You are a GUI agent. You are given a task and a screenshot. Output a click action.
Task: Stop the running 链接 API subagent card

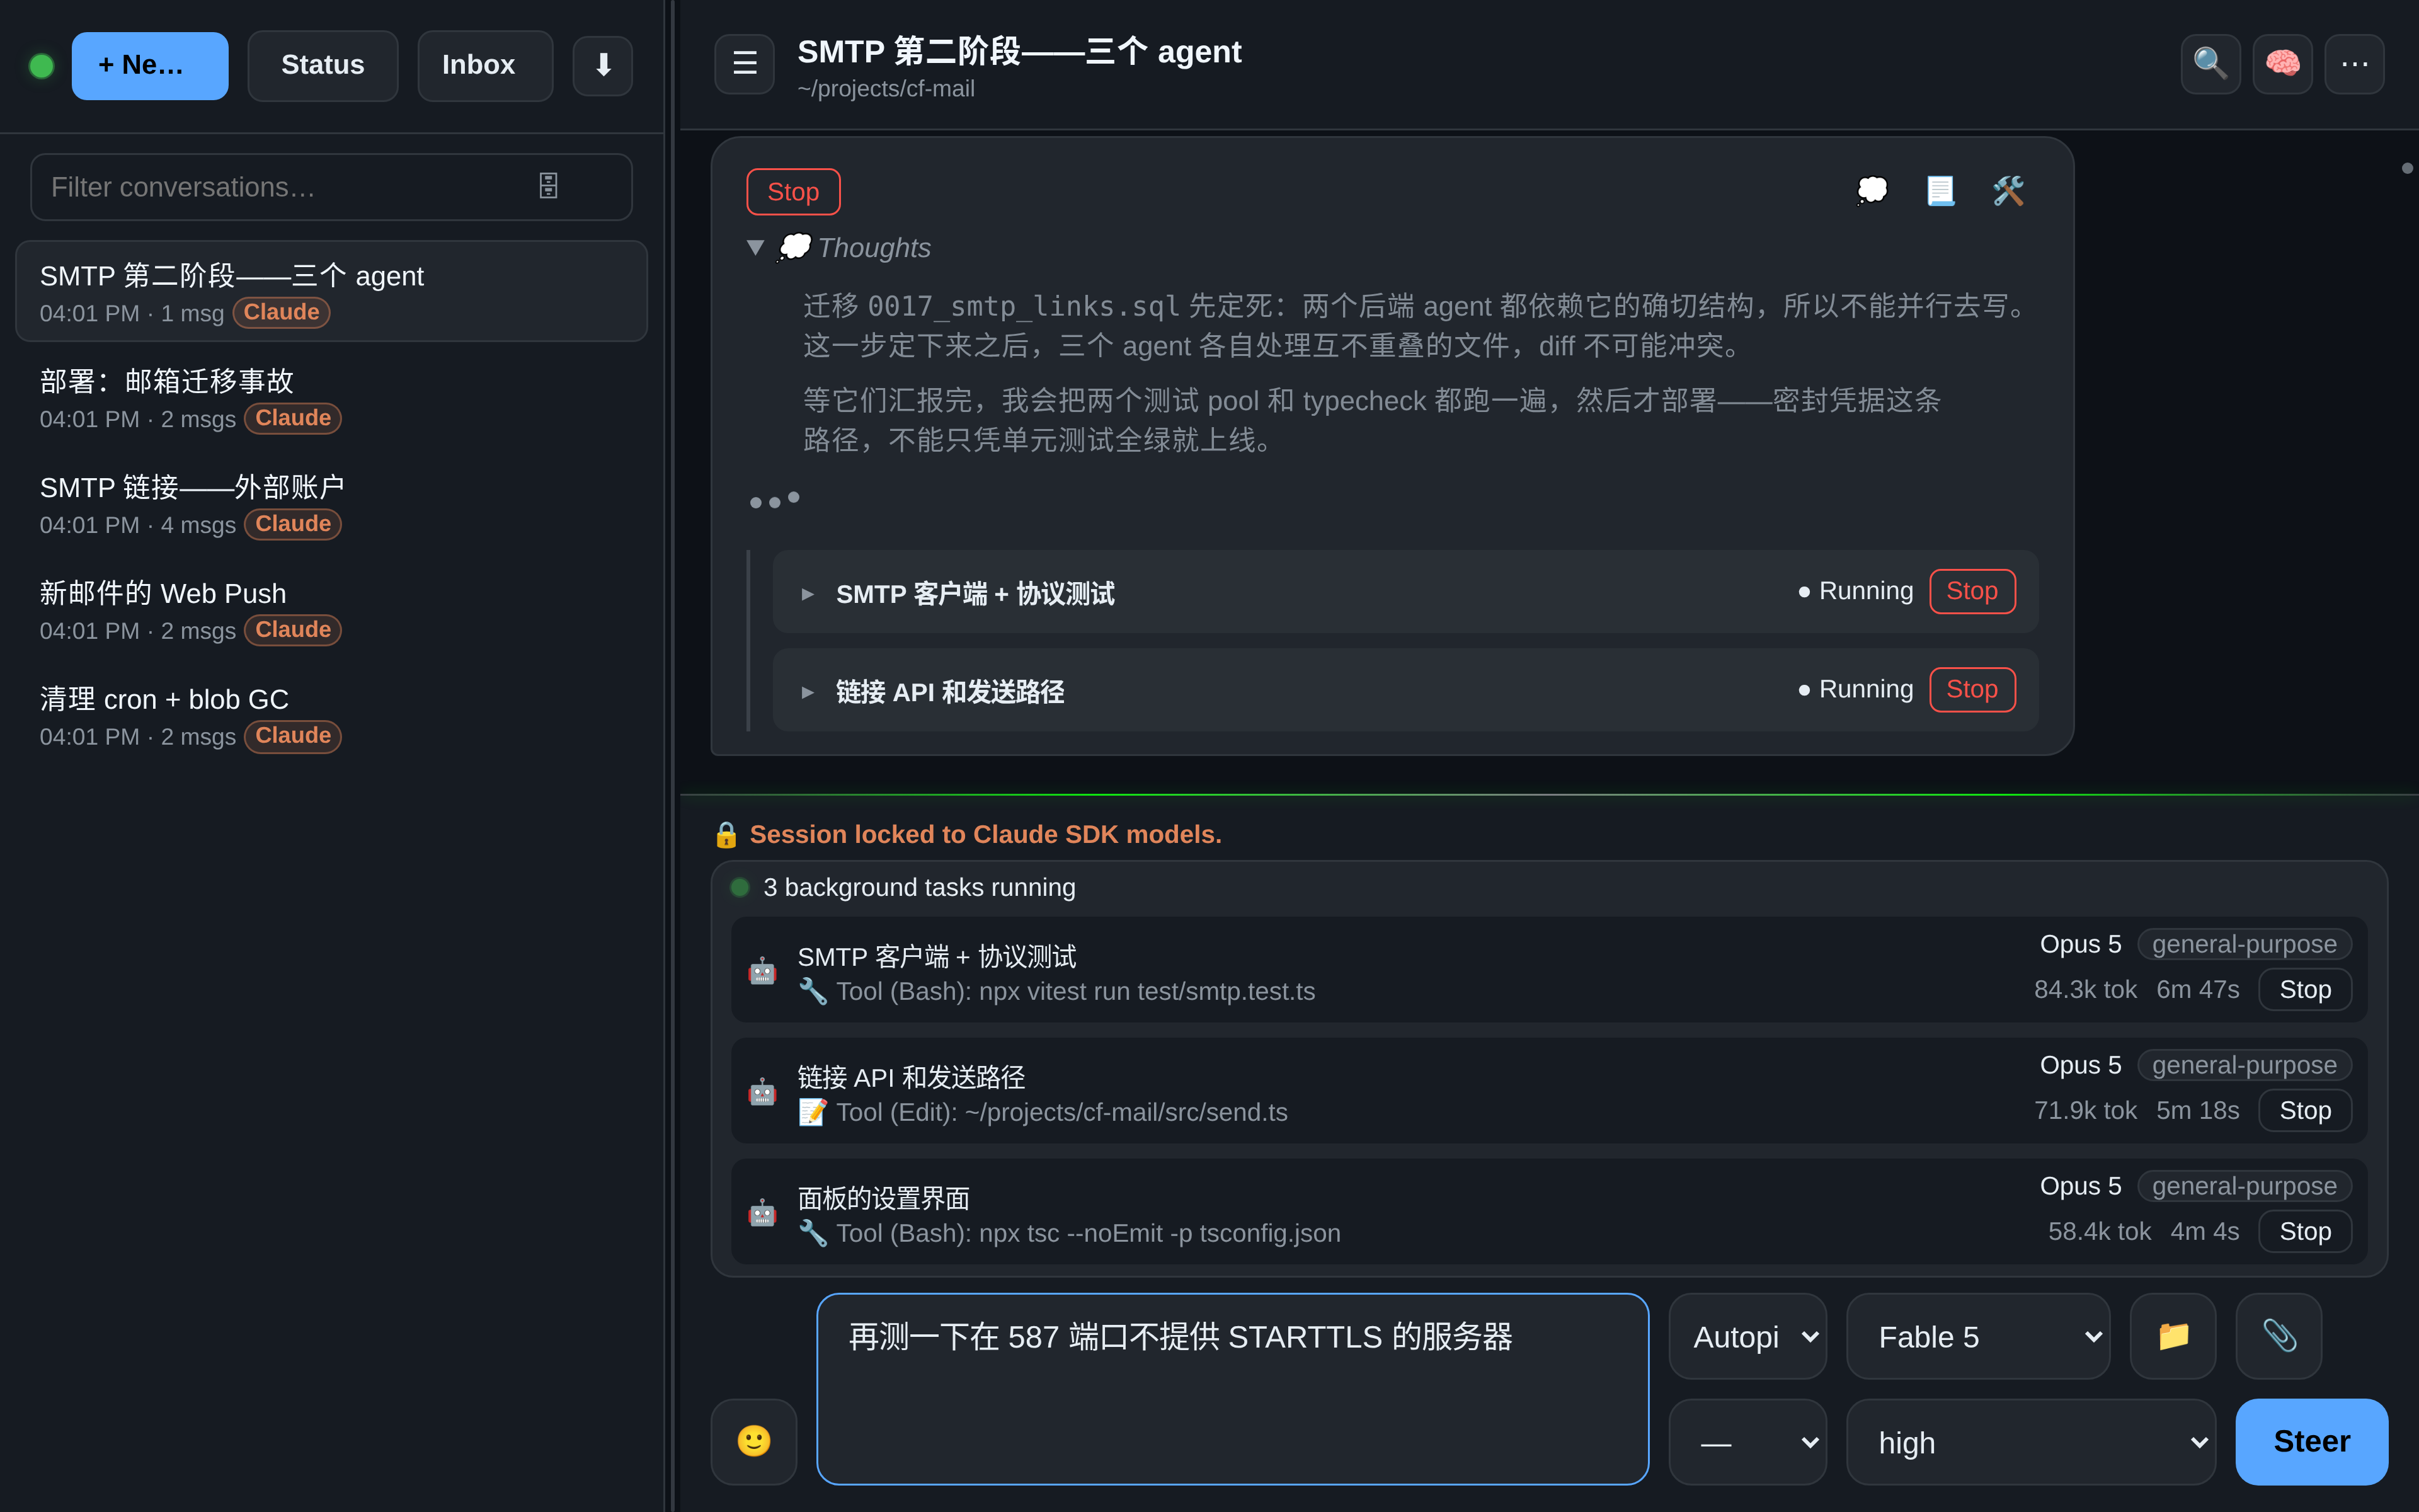[x=1971, y=689]
